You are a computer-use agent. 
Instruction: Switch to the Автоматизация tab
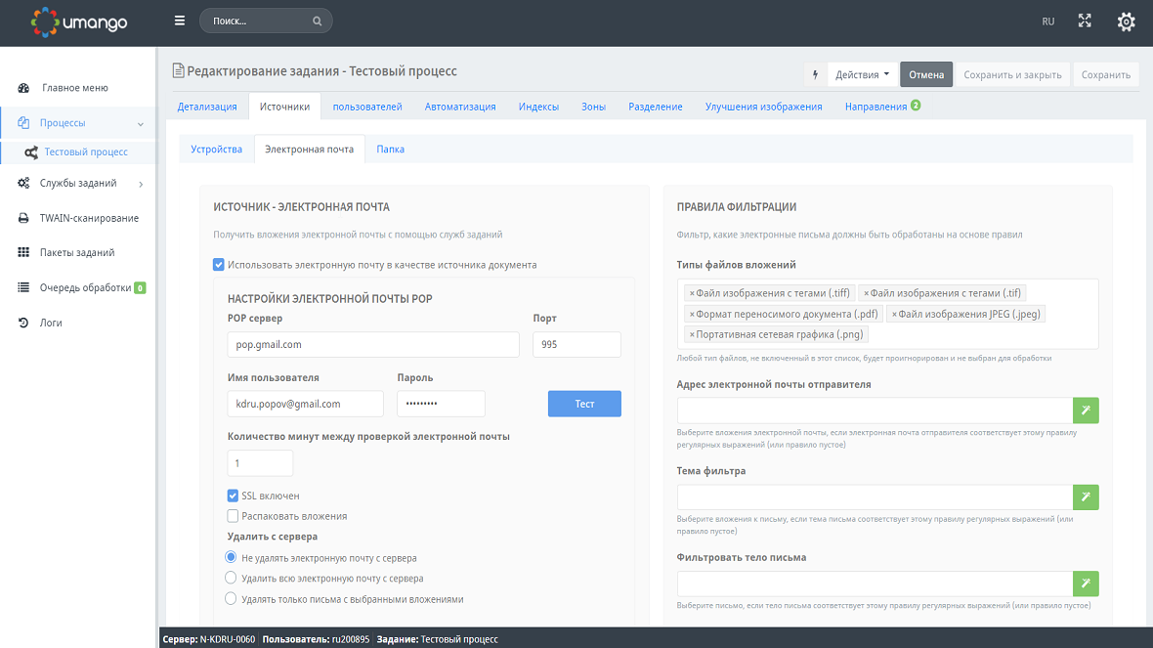459,107
